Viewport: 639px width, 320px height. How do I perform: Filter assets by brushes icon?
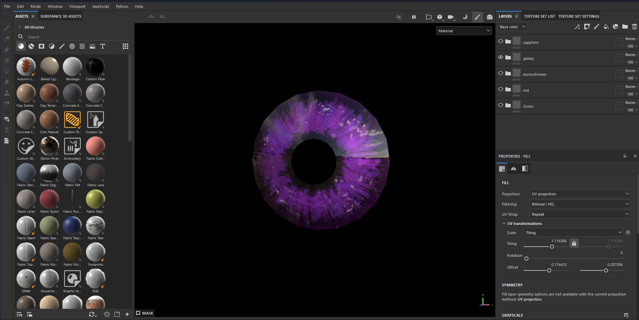click(62, 46)
